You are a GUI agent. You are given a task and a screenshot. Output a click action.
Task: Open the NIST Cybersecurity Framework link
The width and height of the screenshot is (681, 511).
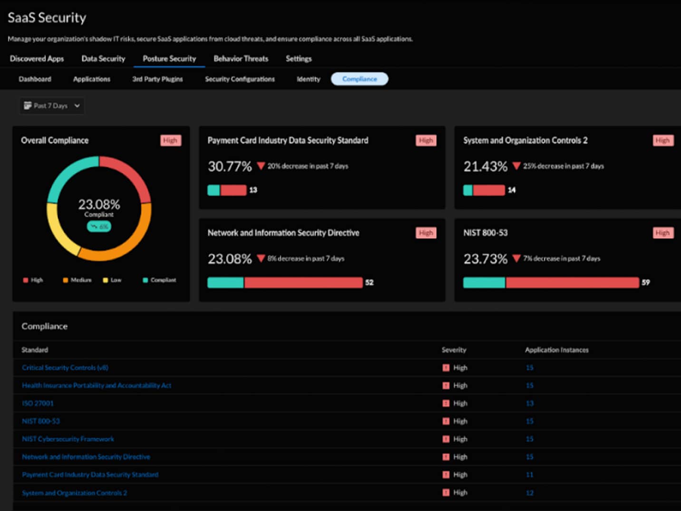(x=68, y=439)
